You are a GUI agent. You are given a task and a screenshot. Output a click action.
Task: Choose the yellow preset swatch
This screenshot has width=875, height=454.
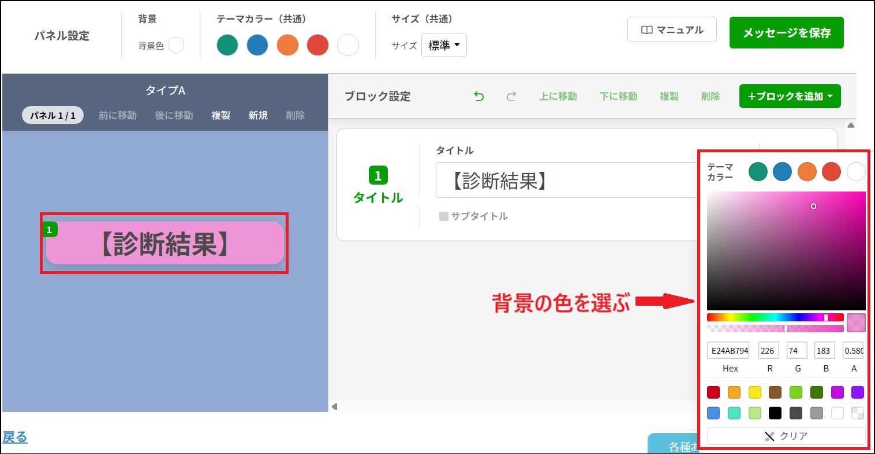click(755, 392)
